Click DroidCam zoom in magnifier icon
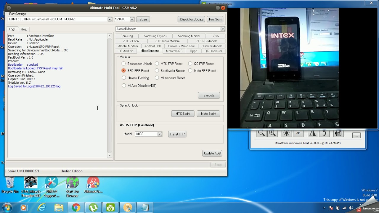 (x=272, y=134)
